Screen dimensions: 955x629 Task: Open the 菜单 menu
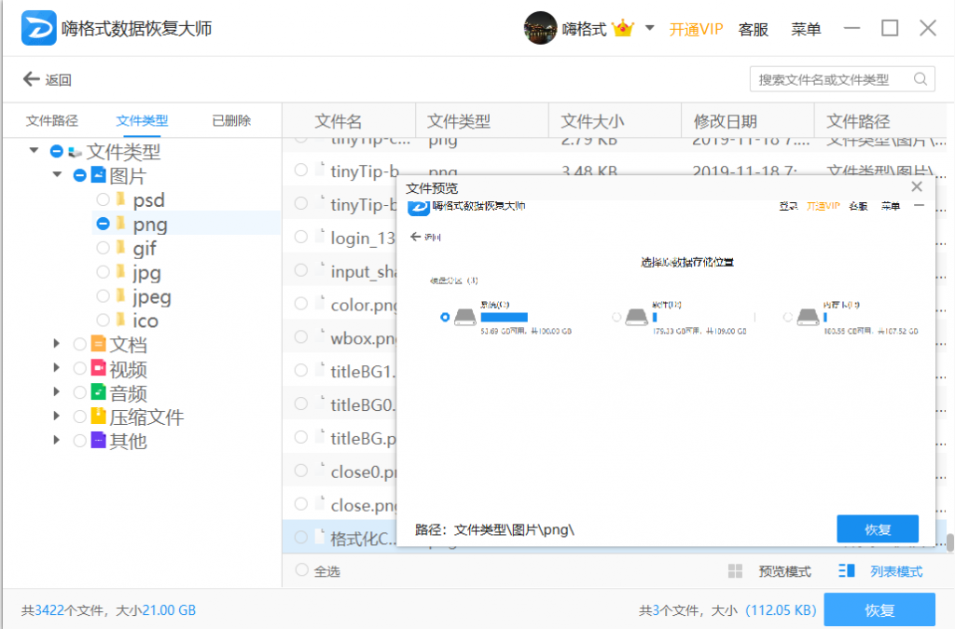[x=806, y=29]
